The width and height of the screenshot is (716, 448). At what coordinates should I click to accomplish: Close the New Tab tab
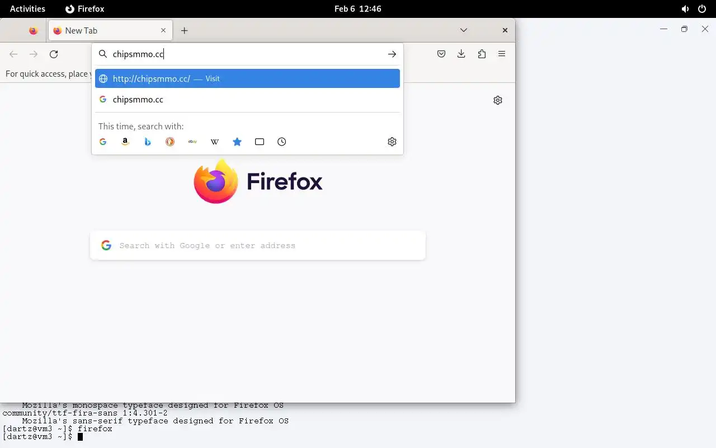click(163, 31)
